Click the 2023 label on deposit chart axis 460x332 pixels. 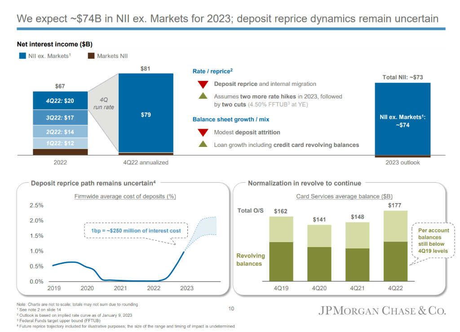[186, 288]
